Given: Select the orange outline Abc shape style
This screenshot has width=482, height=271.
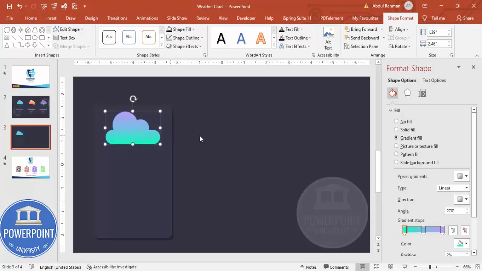Looking at the screenshot, I should [x=149, y=37].
